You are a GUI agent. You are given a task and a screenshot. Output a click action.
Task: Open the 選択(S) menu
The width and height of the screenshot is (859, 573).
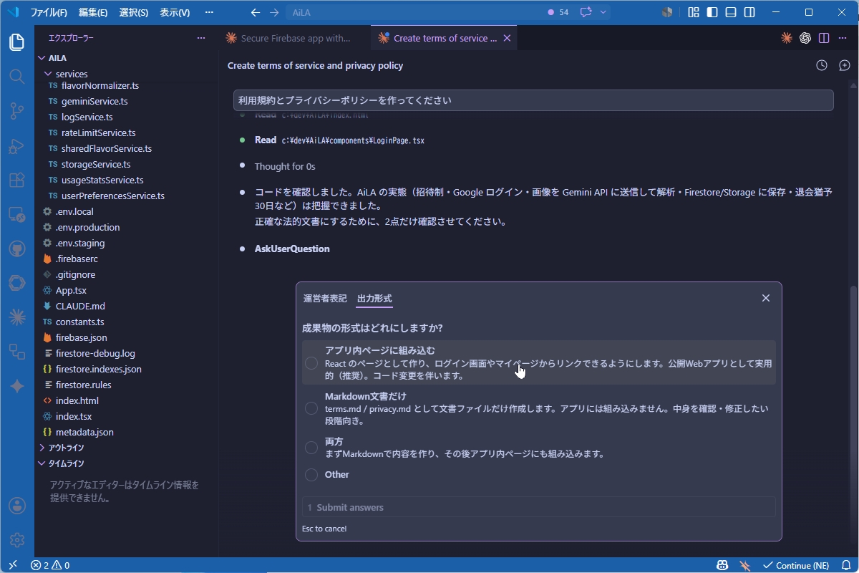coord(133,12)
